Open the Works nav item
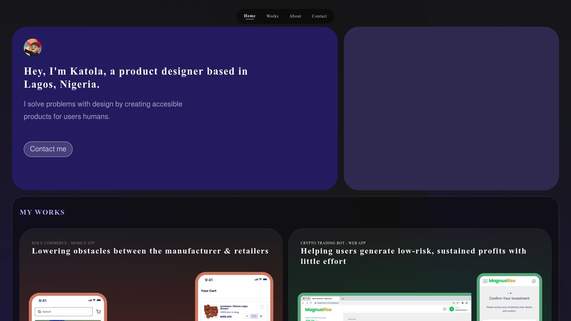This screenshot has width=571, height=321. (x=272, y=16)
